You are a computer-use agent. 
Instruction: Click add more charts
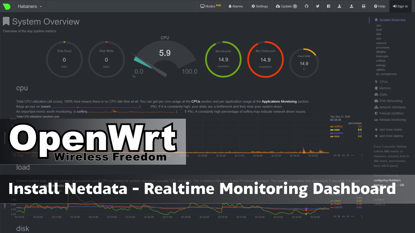tap(388, 130)
